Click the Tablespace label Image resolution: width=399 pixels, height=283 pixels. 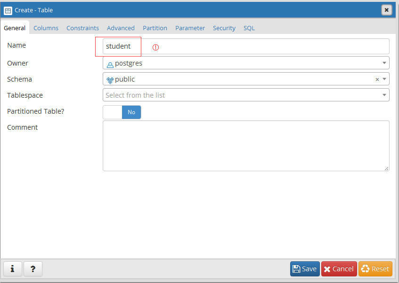pyautogui.click(x=25, y=95)
